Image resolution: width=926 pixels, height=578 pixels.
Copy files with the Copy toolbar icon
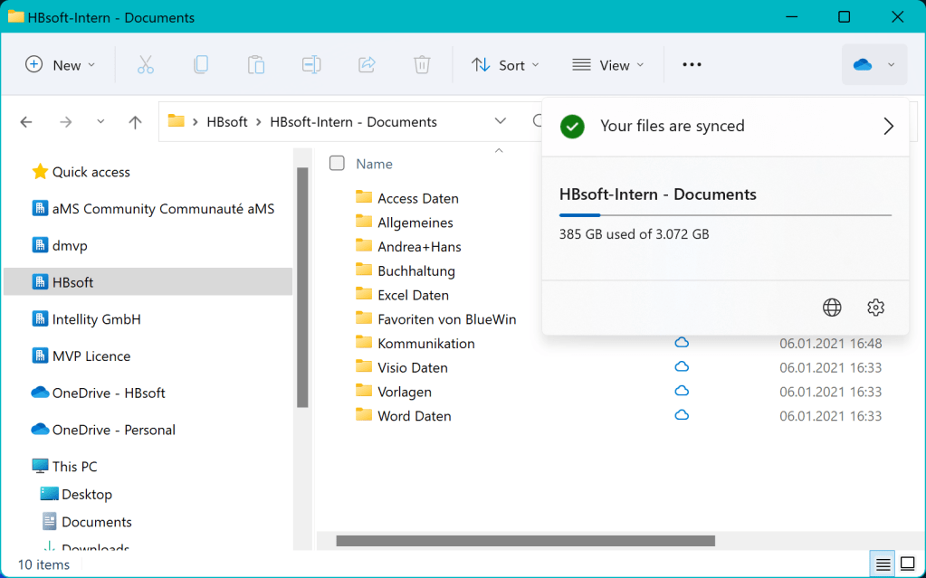[200, 64]
